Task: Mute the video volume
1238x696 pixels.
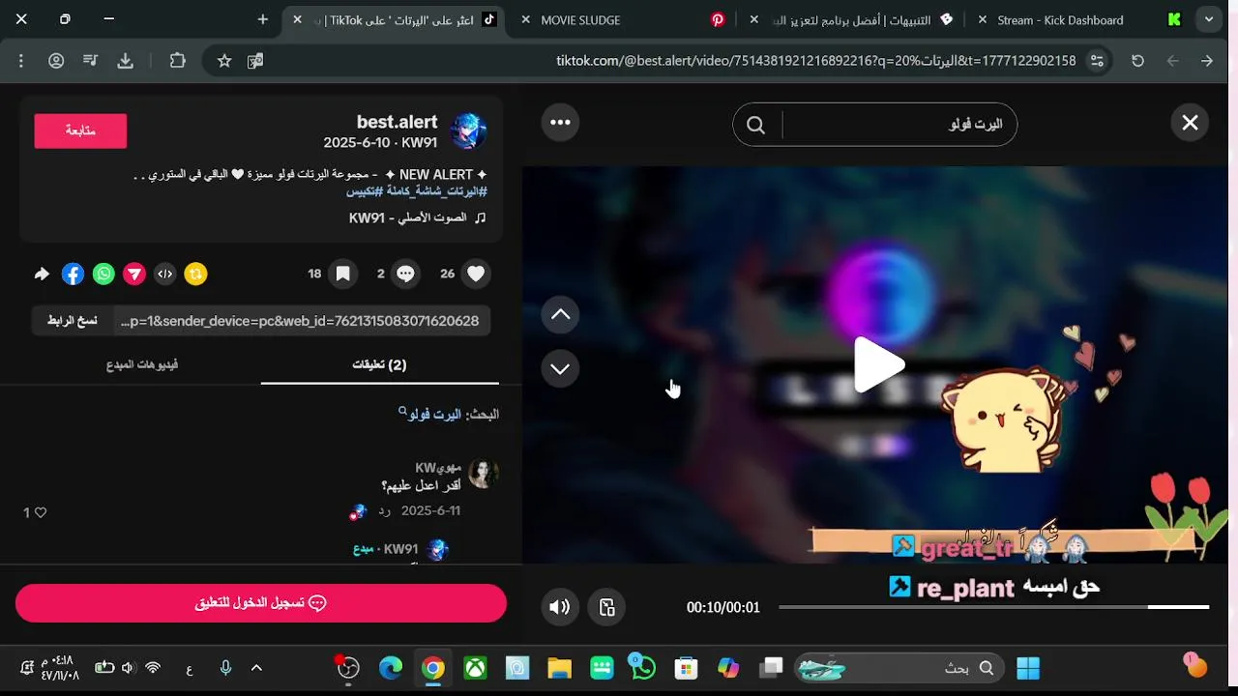Action: tap(559, 607)
